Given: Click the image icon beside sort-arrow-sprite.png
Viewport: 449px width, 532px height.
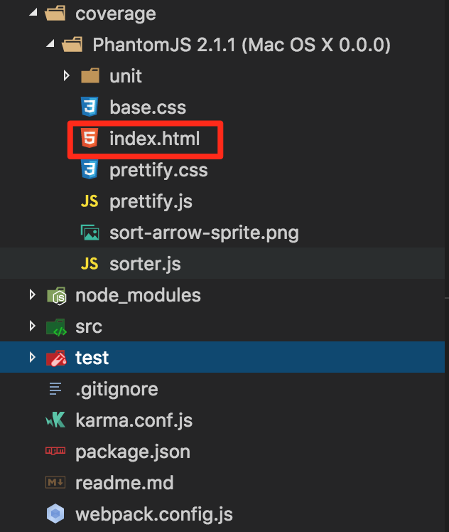Looking at the screenshot, I should (90, 233).
